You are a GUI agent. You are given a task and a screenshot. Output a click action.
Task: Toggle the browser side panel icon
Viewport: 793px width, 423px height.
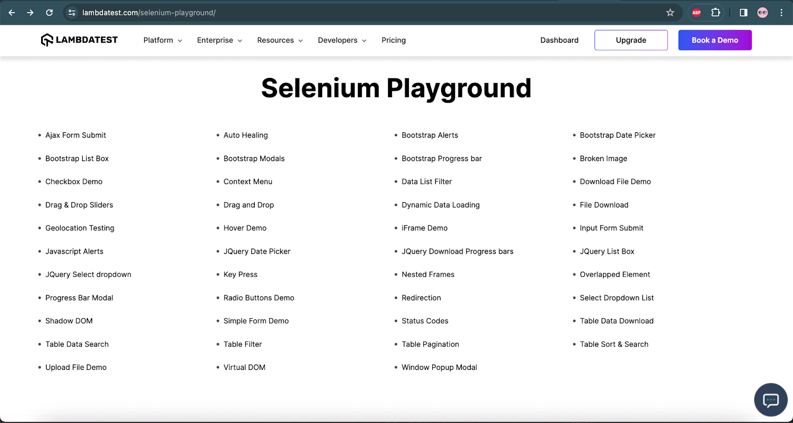tap(743, 12)
